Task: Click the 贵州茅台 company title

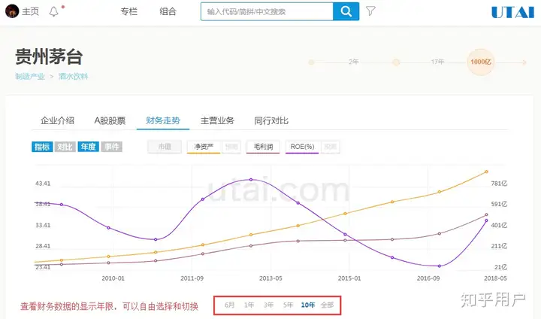Action: (x=49, y=57)
